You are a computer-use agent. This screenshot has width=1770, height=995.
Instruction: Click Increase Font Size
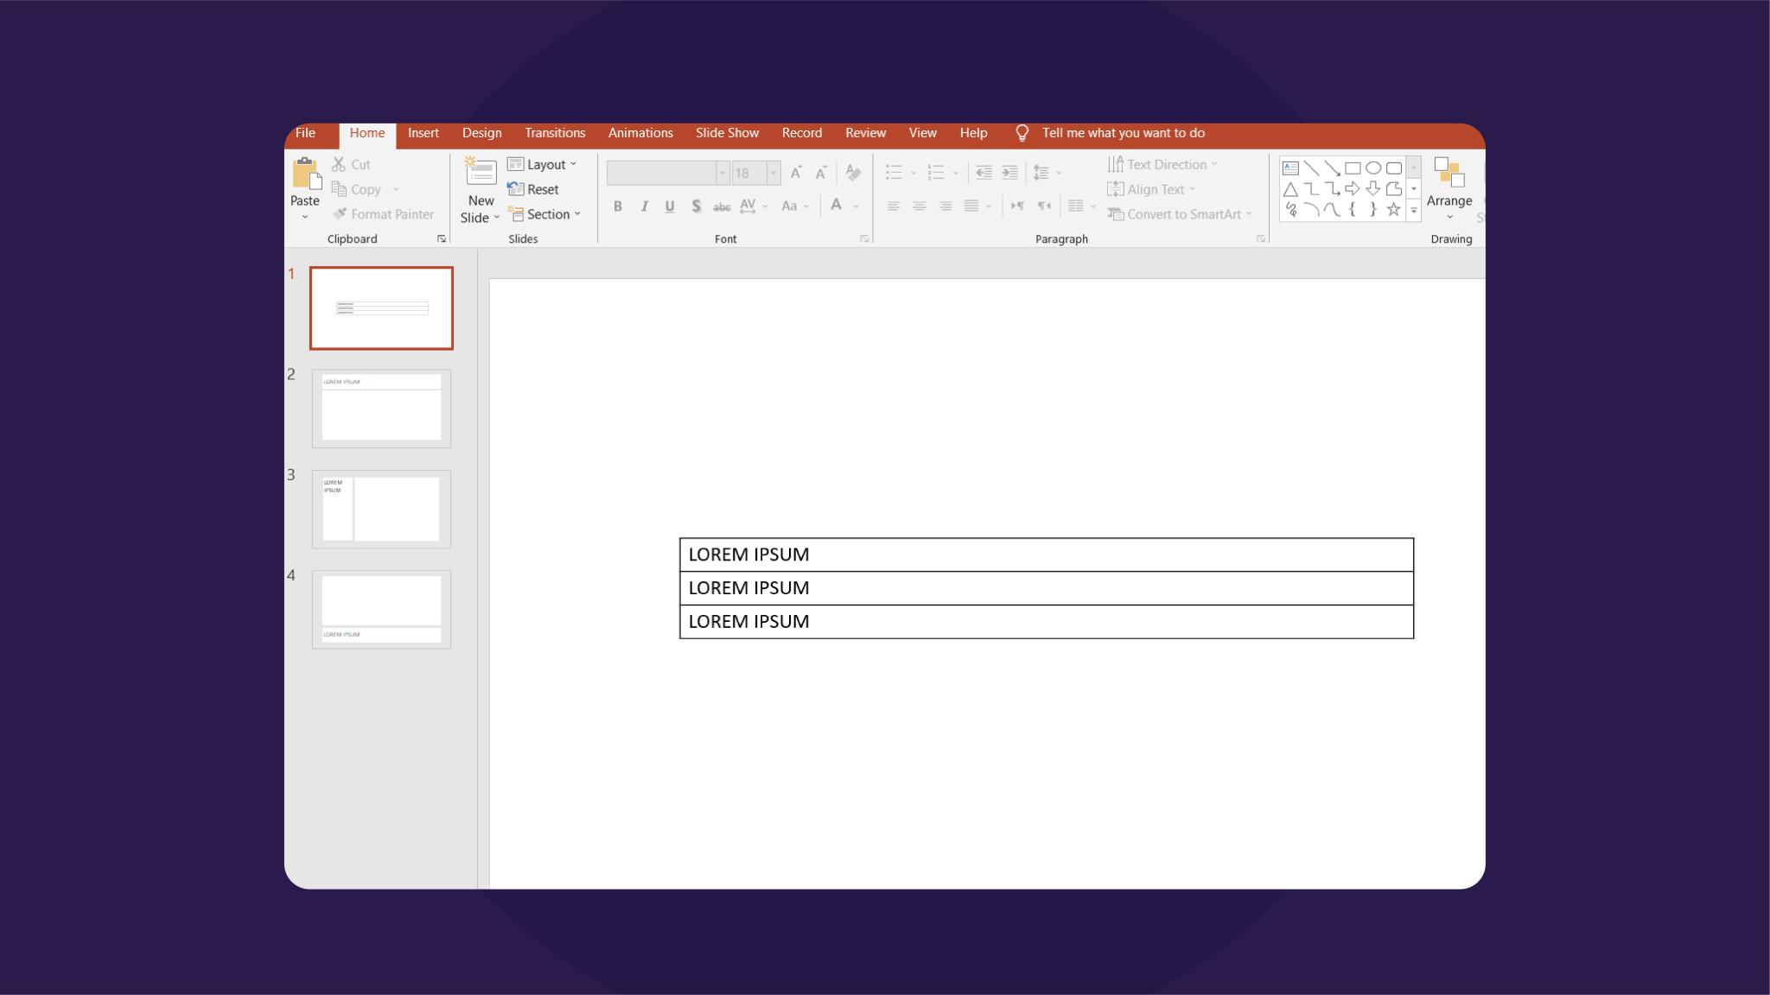tap(794, 173)
